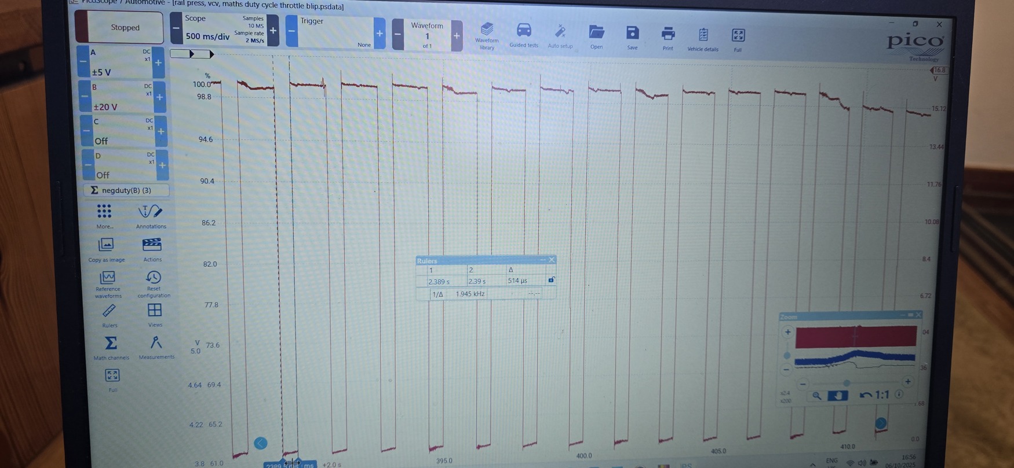Select magnifier zoom tool in Zoom panel
Screen dimensions: 1014x468
816,396
